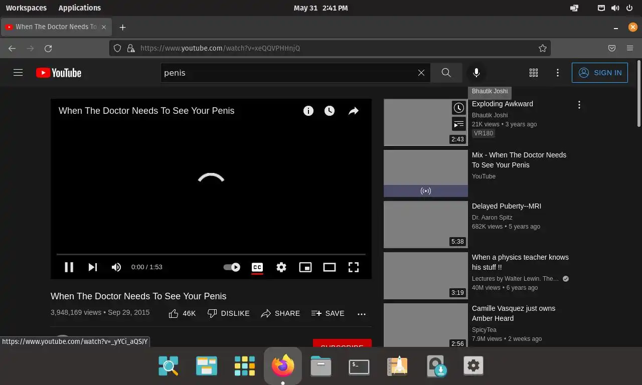Screen dimensions: 642x385
Task: Share the video from the player overlay
Action: (x=354, y=111)
